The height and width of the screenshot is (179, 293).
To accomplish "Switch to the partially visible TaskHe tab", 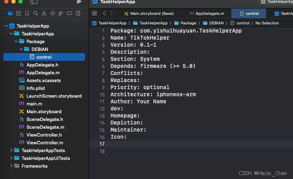I will coord(283,13).
